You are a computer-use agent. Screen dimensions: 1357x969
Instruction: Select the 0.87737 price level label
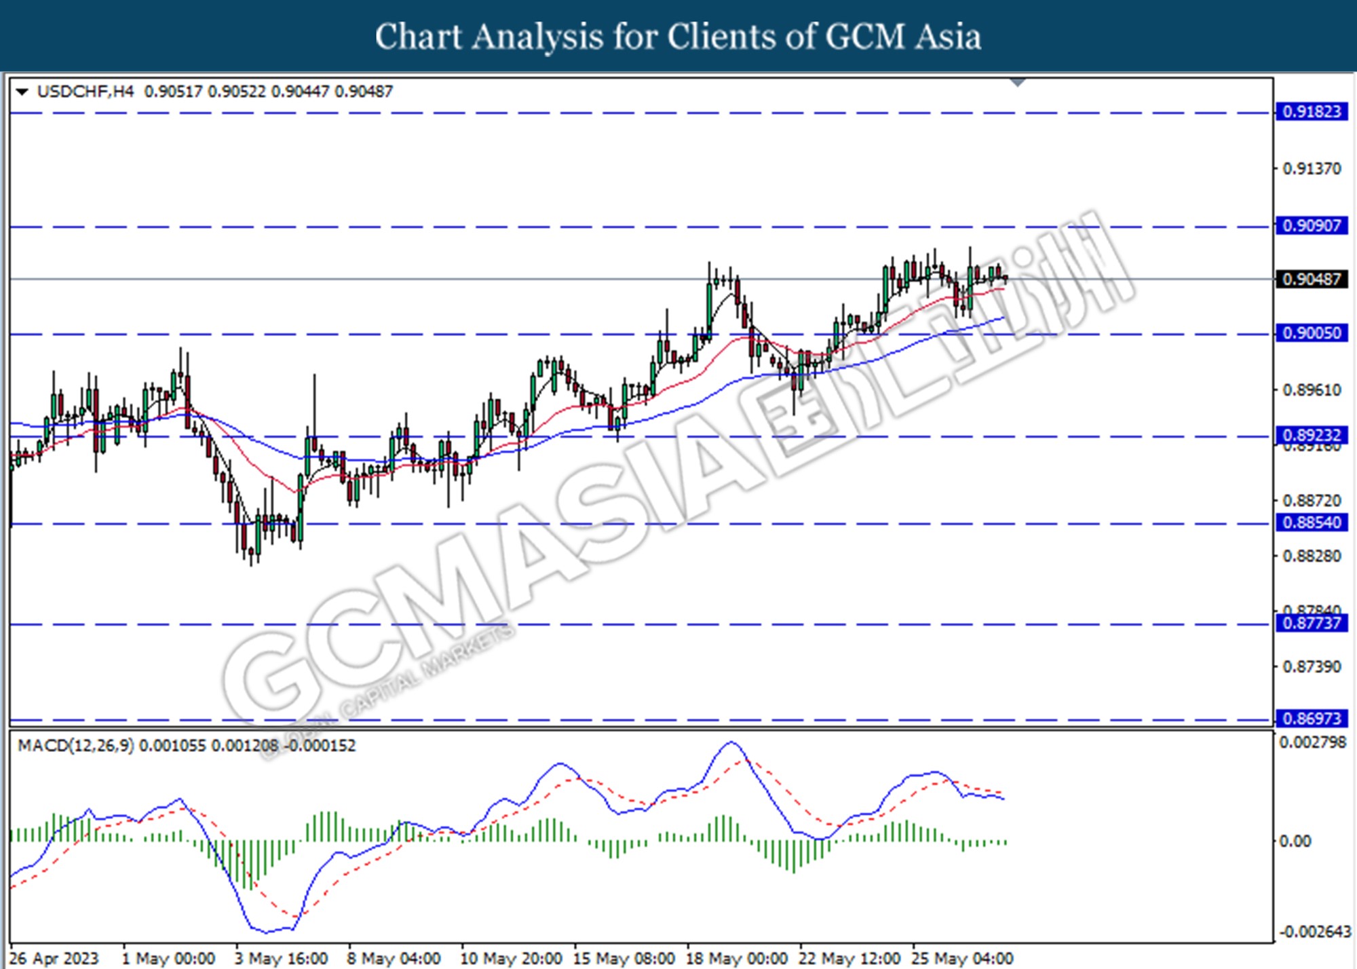pyautogui.click(x=1312, y=623)
